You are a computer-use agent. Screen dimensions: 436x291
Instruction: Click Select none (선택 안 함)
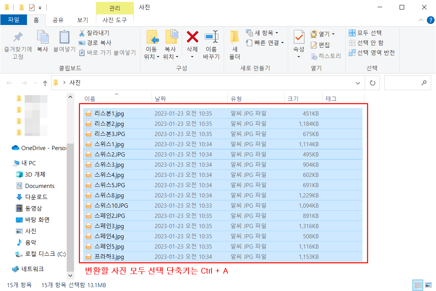coord(366,43)
